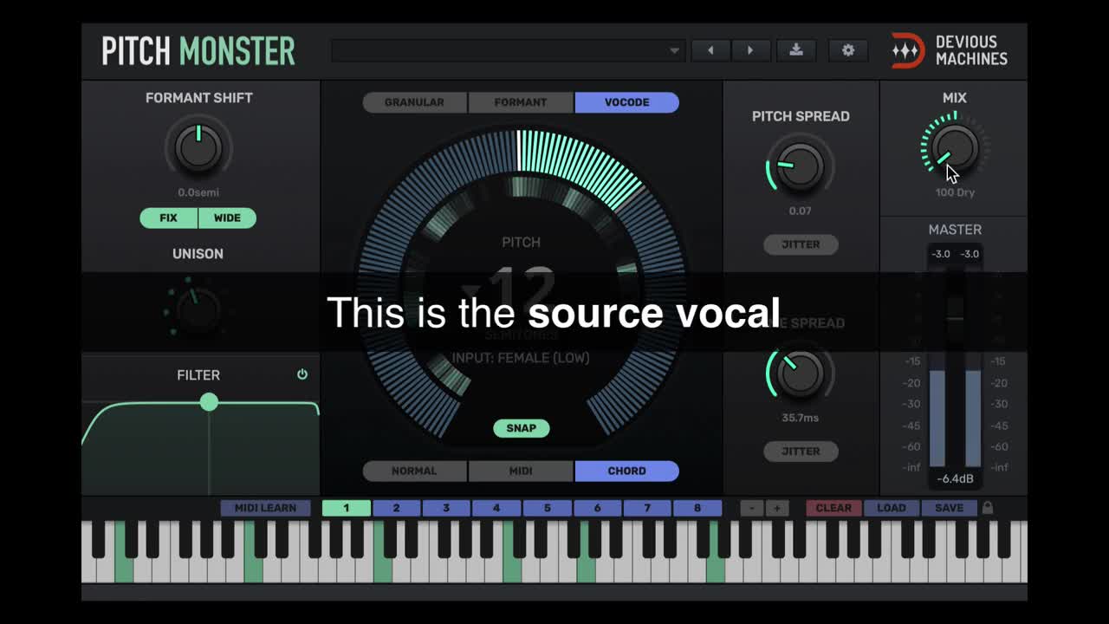Click the Devious Machines logo
The width and height of the screenshot is (1109, 624).
pyautogui.click(x=950, y=50)
